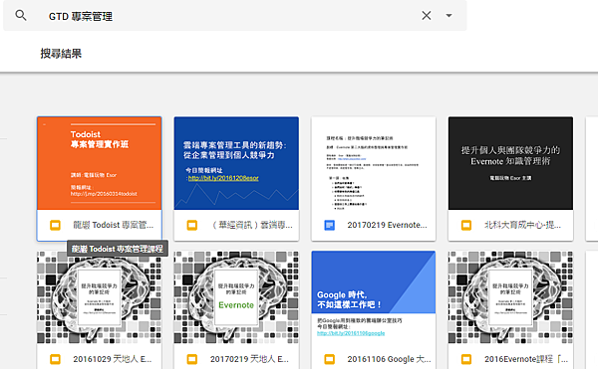Open the 2016Evernote課程 brain thumbnail

pos(510,297)
